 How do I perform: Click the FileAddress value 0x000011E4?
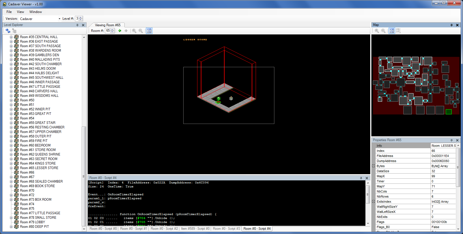tap(443, 156)
